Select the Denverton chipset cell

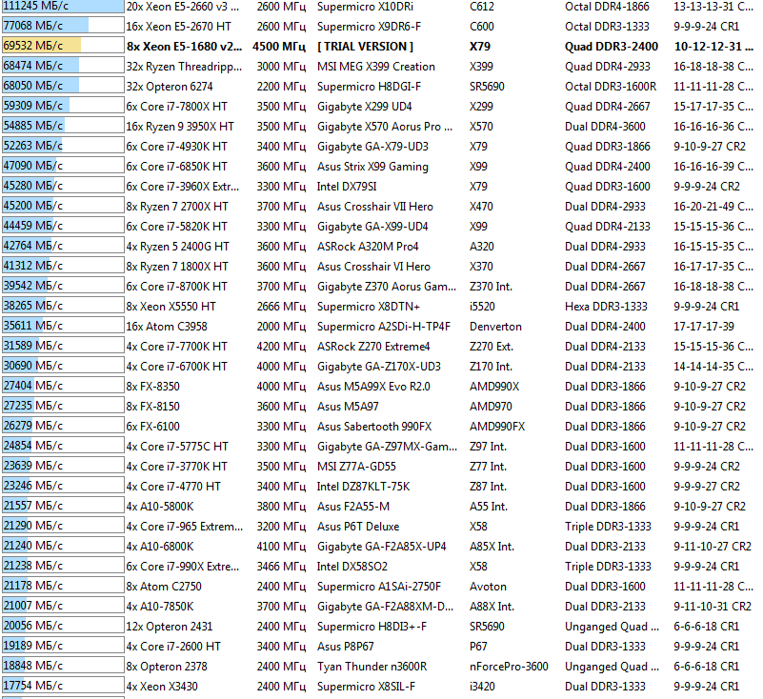495,326
